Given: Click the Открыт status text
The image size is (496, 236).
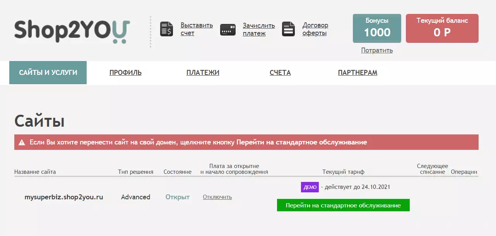Looking at the screenshot, I should click(178, 197).
